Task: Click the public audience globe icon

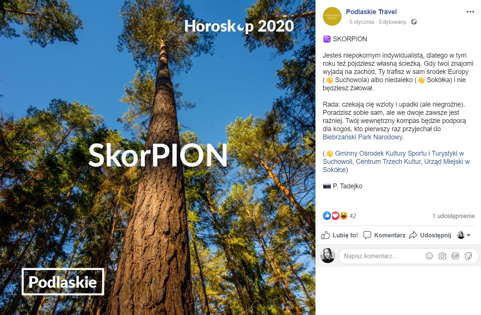Action: tap(414, 22)
